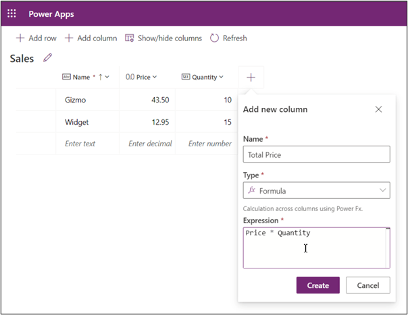Close the Add new column panel
This screenshot has width=408, height=315.
click(378, 109)
